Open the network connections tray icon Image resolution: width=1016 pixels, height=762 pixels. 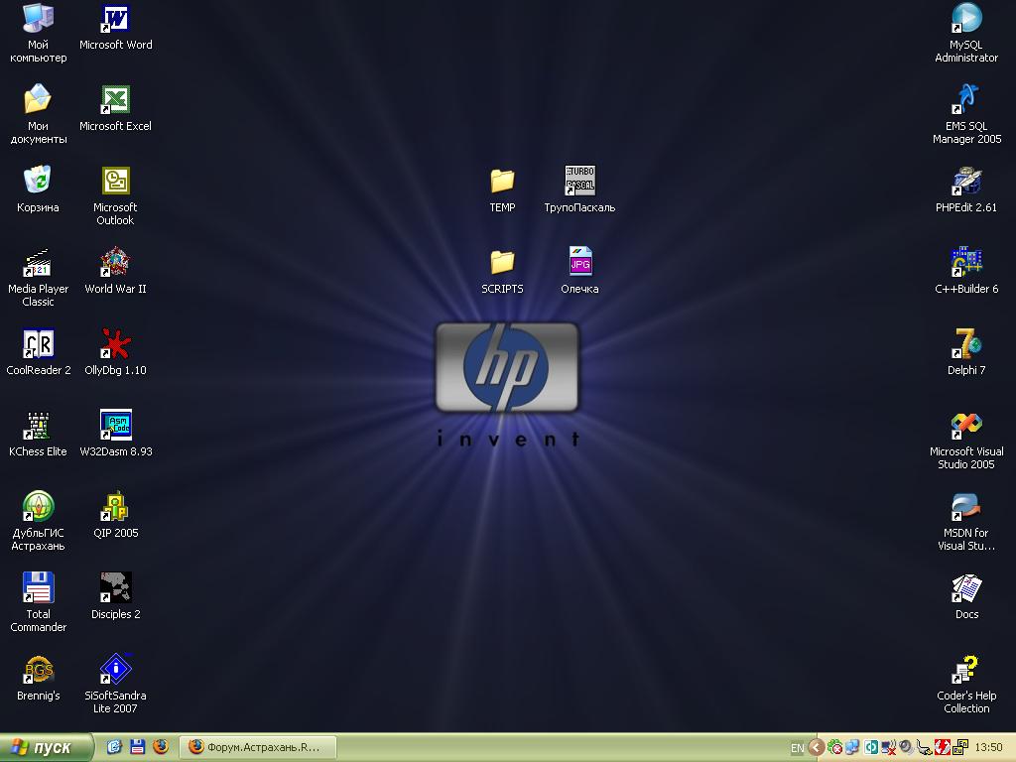[x=852, y=748]
